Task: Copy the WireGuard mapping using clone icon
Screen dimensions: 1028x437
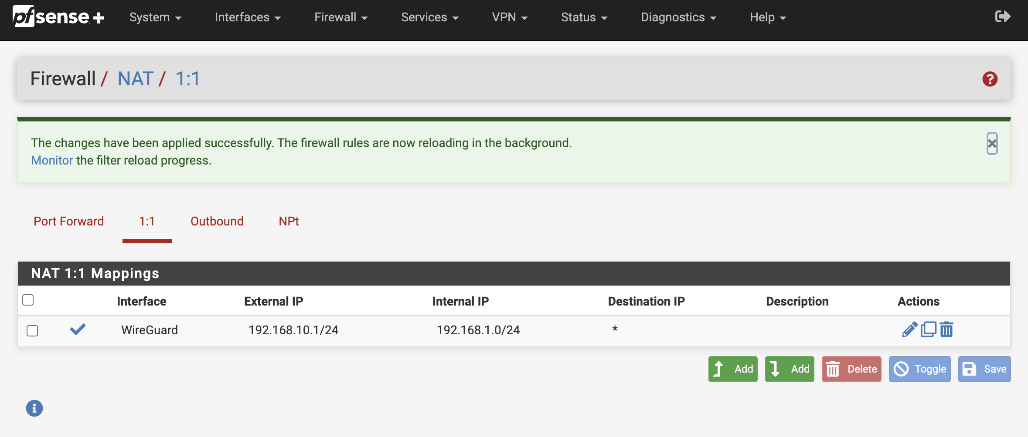Action: coord(928,329)
